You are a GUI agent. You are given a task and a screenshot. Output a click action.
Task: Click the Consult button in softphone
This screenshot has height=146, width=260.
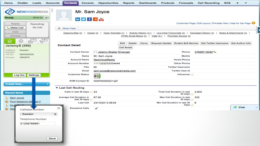point(15,36)
